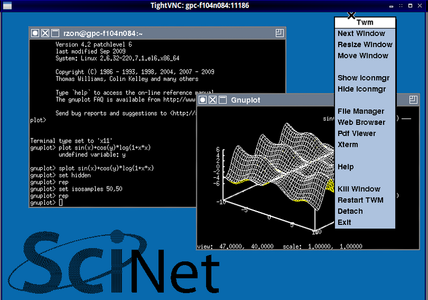428x300 pixels.
Task: Open Web Browser from the Twm menu
Action: pos(365,122)
